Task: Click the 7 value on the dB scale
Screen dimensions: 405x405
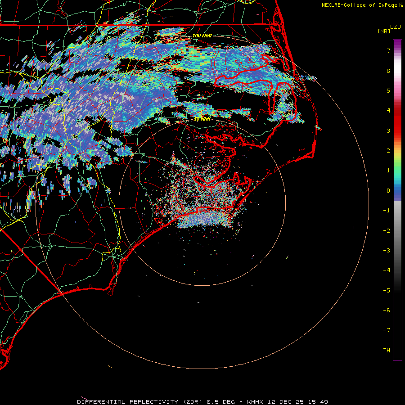Action: (x=388, y=50)
